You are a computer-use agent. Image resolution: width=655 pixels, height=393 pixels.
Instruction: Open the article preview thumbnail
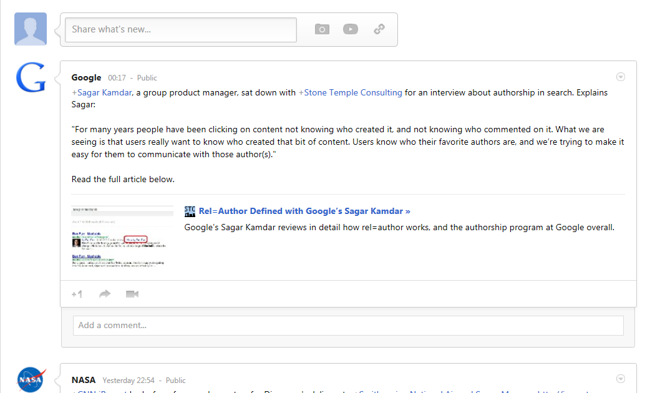(x=122, y=236)
